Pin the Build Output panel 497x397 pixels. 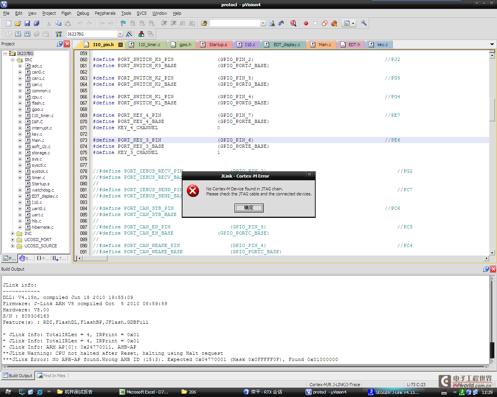coord(486,269)
